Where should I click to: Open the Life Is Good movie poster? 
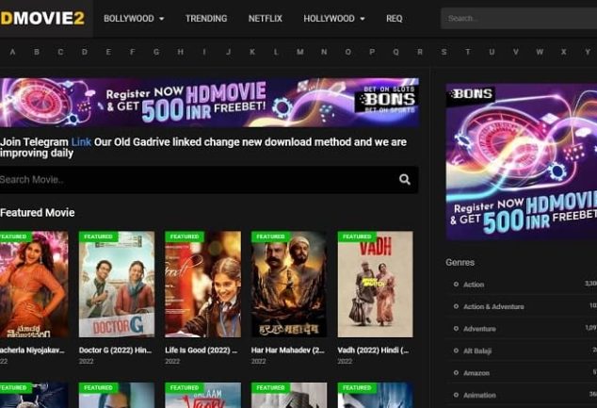pos(203,285)
